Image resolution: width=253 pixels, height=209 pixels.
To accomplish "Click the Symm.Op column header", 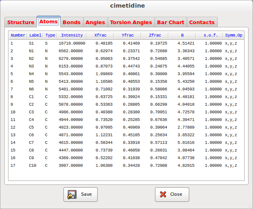I will [234, 35].
